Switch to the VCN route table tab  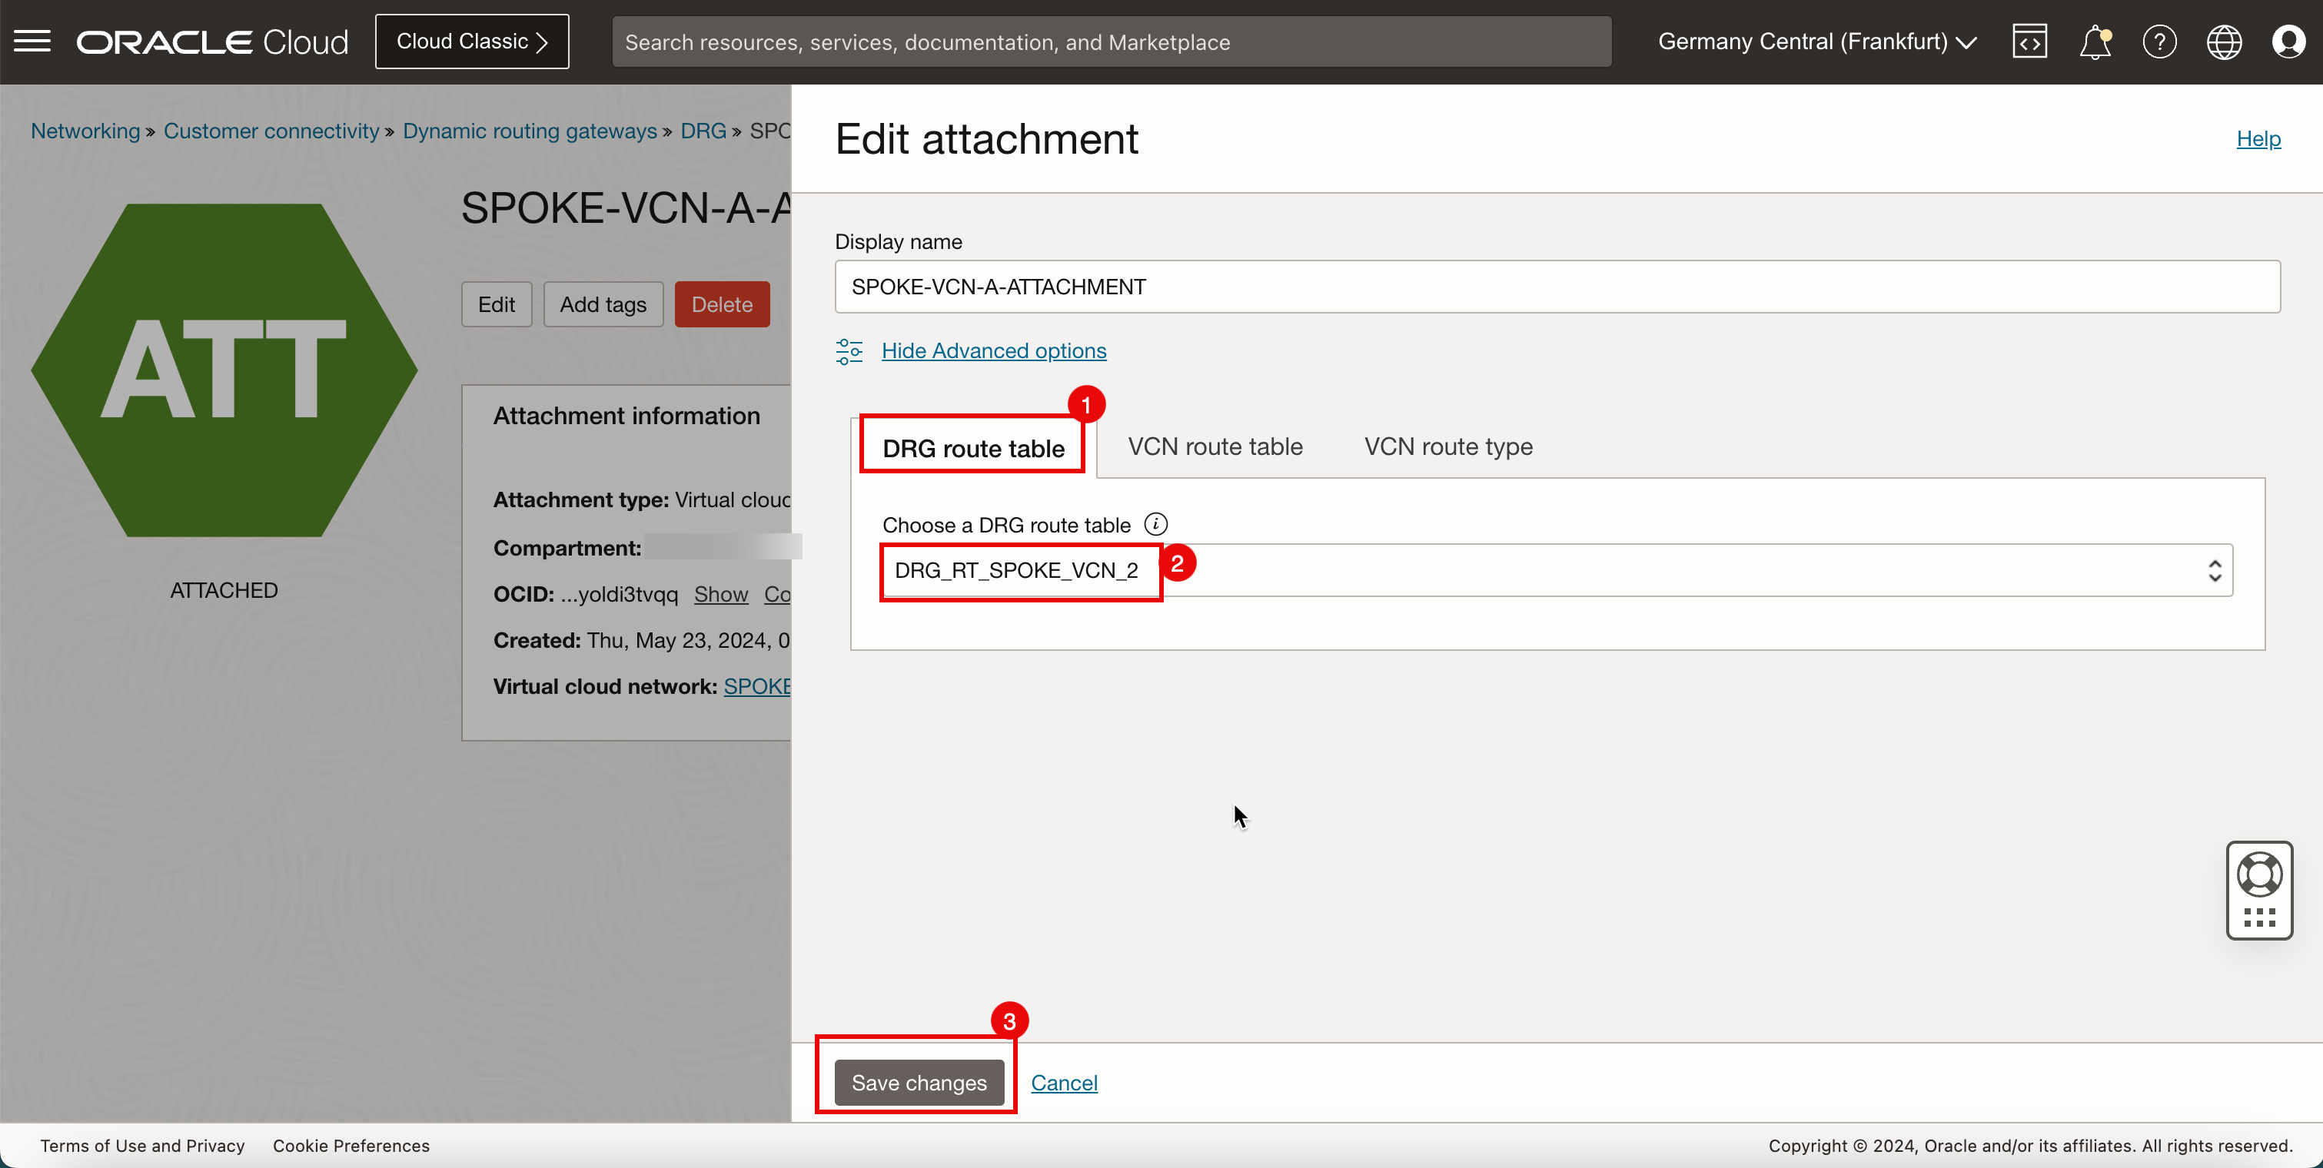1215,446
